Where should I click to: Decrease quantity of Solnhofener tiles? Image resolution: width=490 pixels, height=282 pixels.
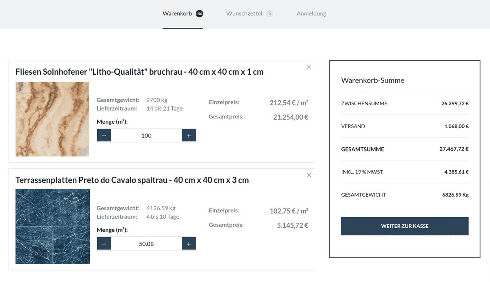pyautogui.click(x=104, y=135)
